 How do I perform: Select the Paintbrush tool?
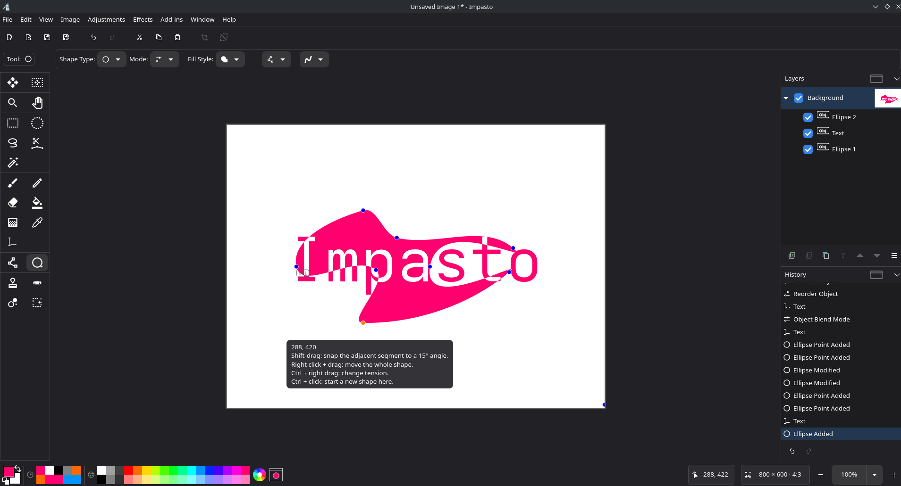tap(13, 183)
